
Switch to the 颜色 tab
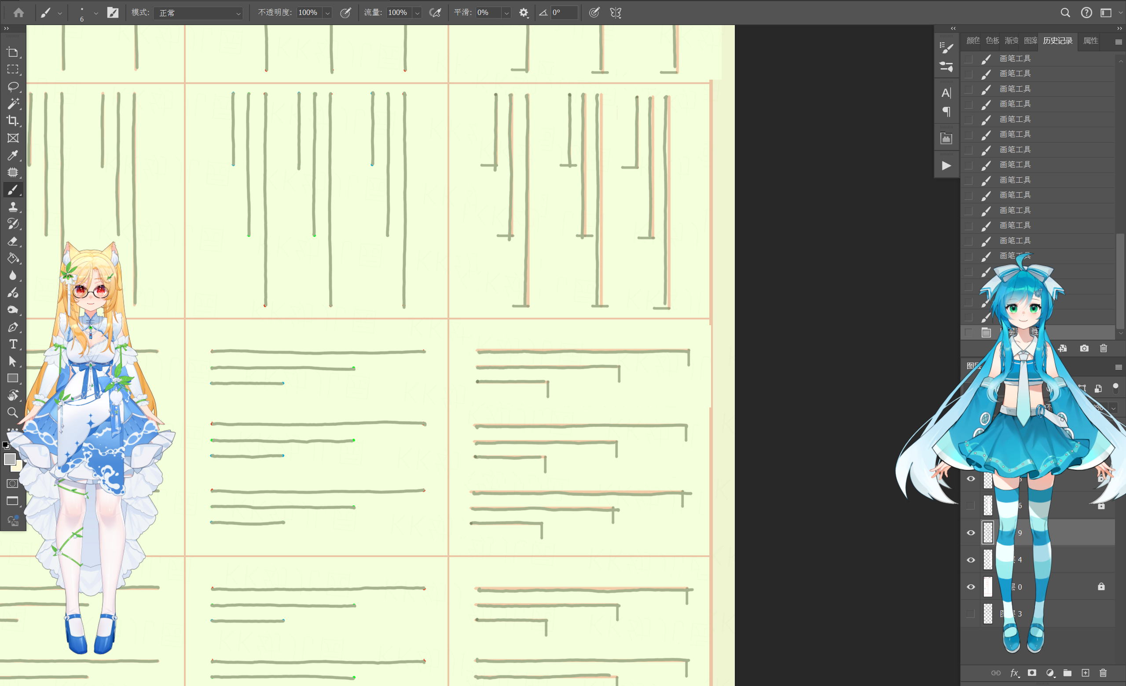pos(972,40)
